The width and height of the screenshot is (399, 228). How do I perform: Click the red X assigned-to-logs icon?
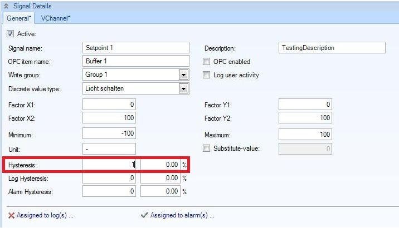click(11, 215)
